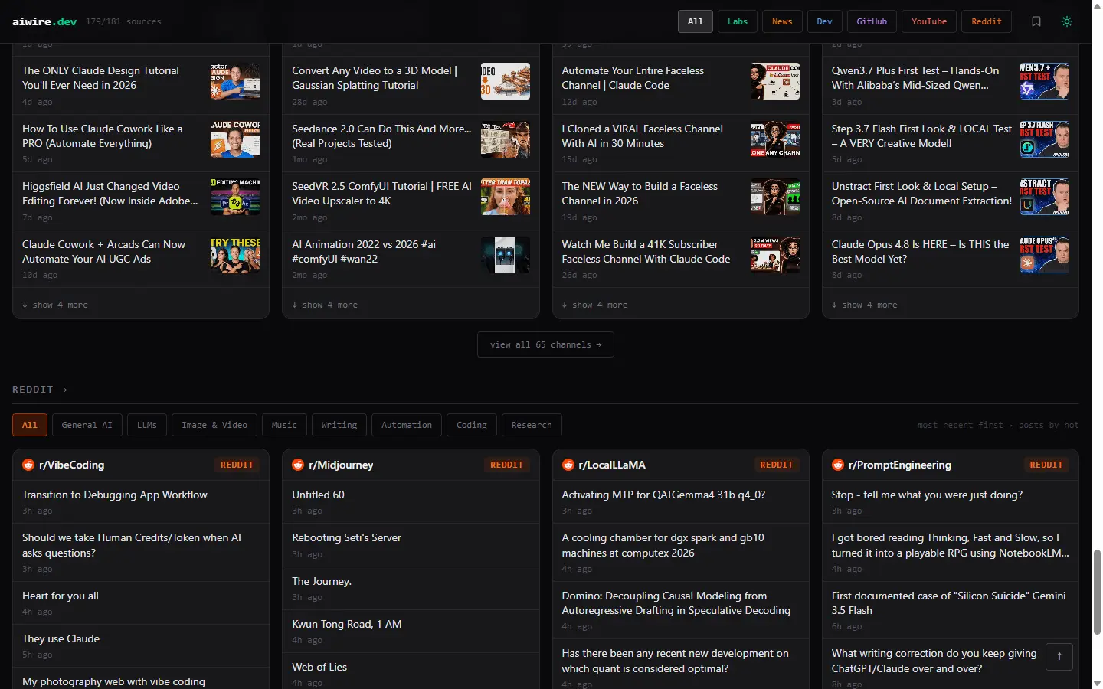Click the aiwire.dev logo
Image resolution: width=1103 pixels, height=689 pixels.
(44, 21)
